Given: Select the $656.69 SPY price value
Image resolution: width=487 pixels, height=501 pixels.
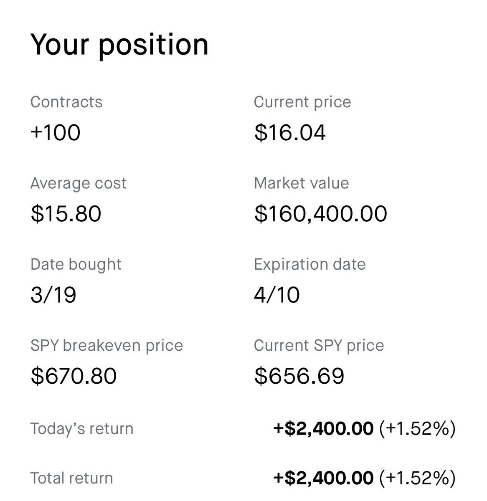Looking at the screenshot, I should (299, 376).
